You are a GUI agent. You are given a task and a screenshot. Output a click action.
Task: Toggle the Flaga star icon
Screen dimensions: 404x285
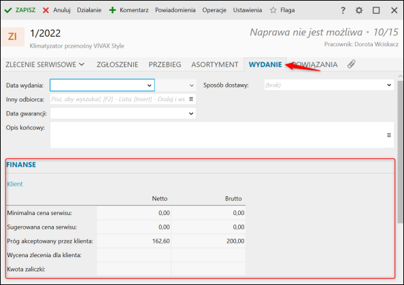[273, 10]
